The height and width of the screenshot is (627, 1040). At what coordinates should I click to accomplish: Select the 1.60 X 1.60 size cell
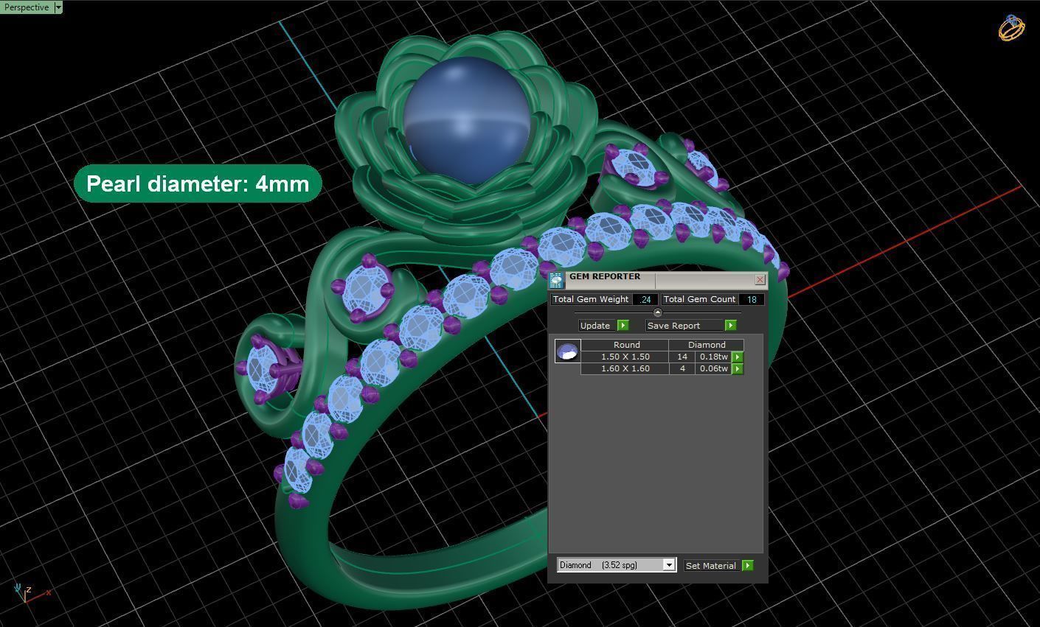tap(625, 368)
